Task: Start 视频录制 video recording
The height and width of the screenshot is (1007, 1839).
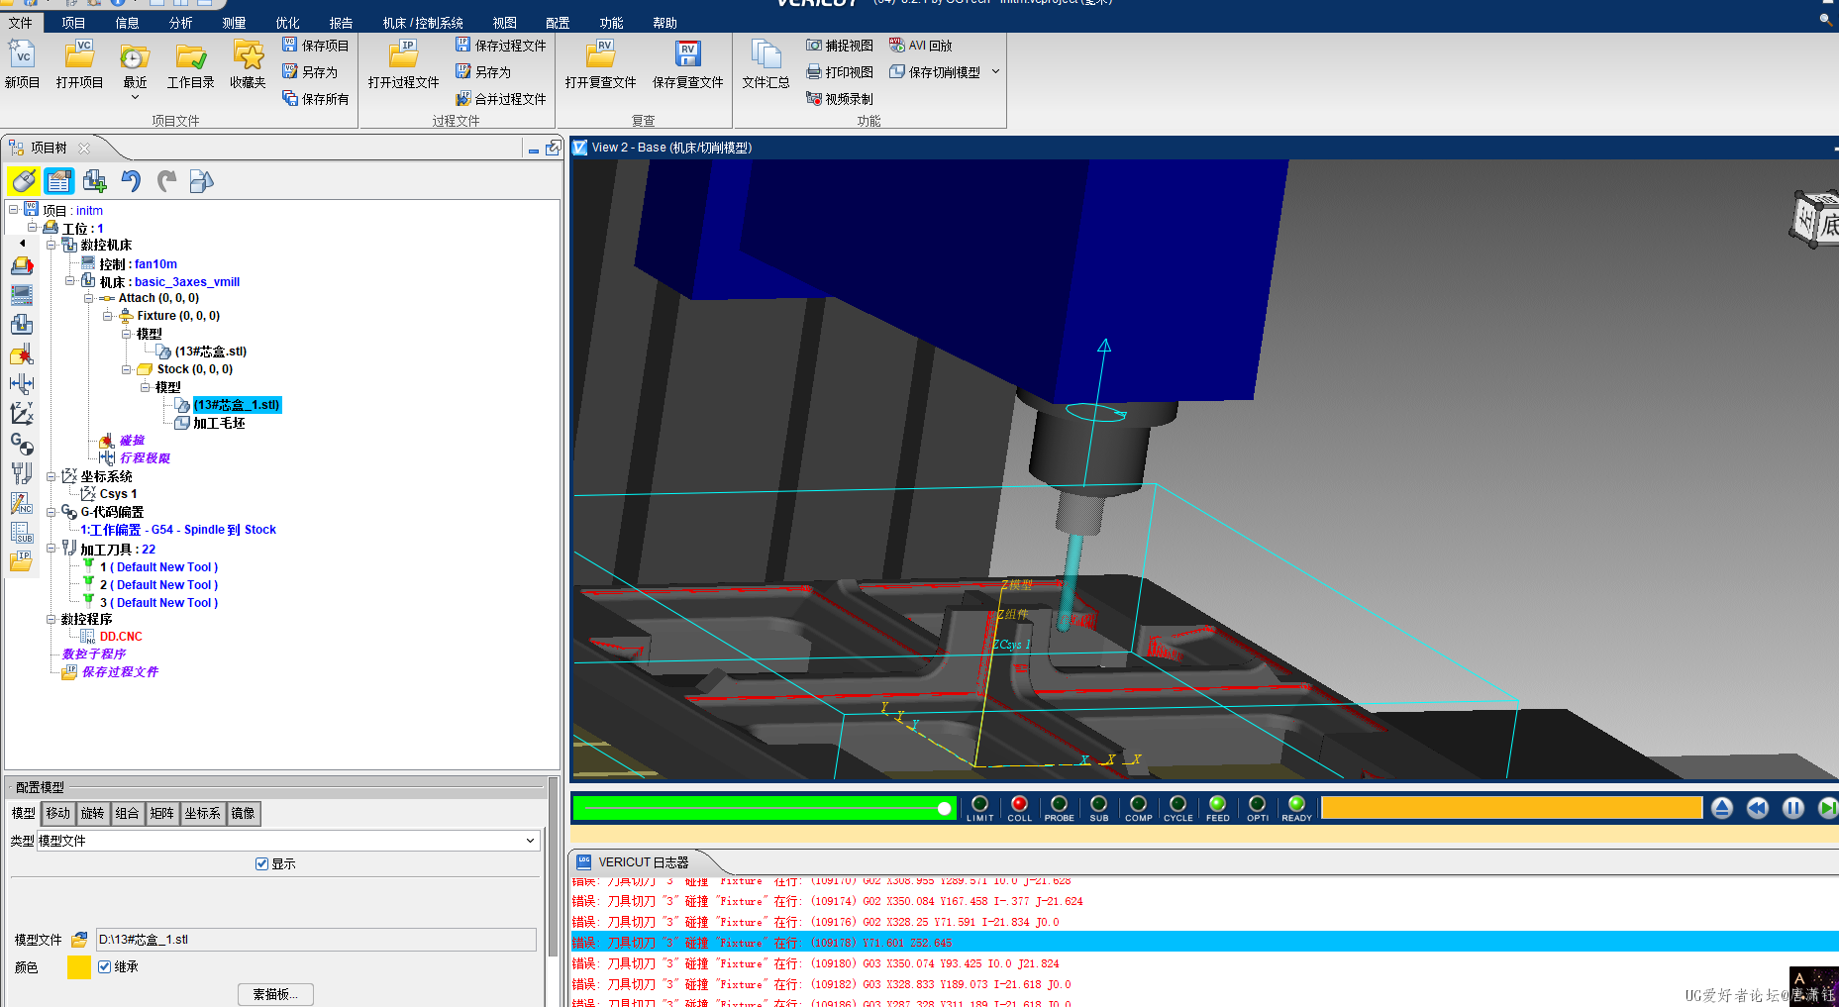Action: pos(840,99)
